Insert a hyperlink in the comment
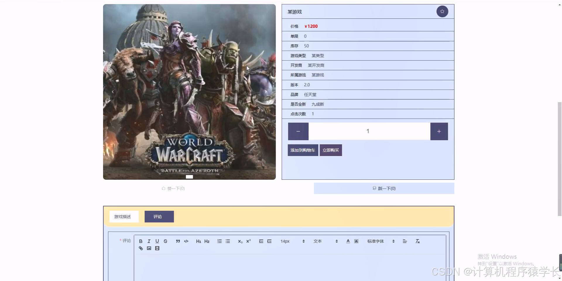The height and width of the screenshot is (281, 562). [x=141, y=248]
